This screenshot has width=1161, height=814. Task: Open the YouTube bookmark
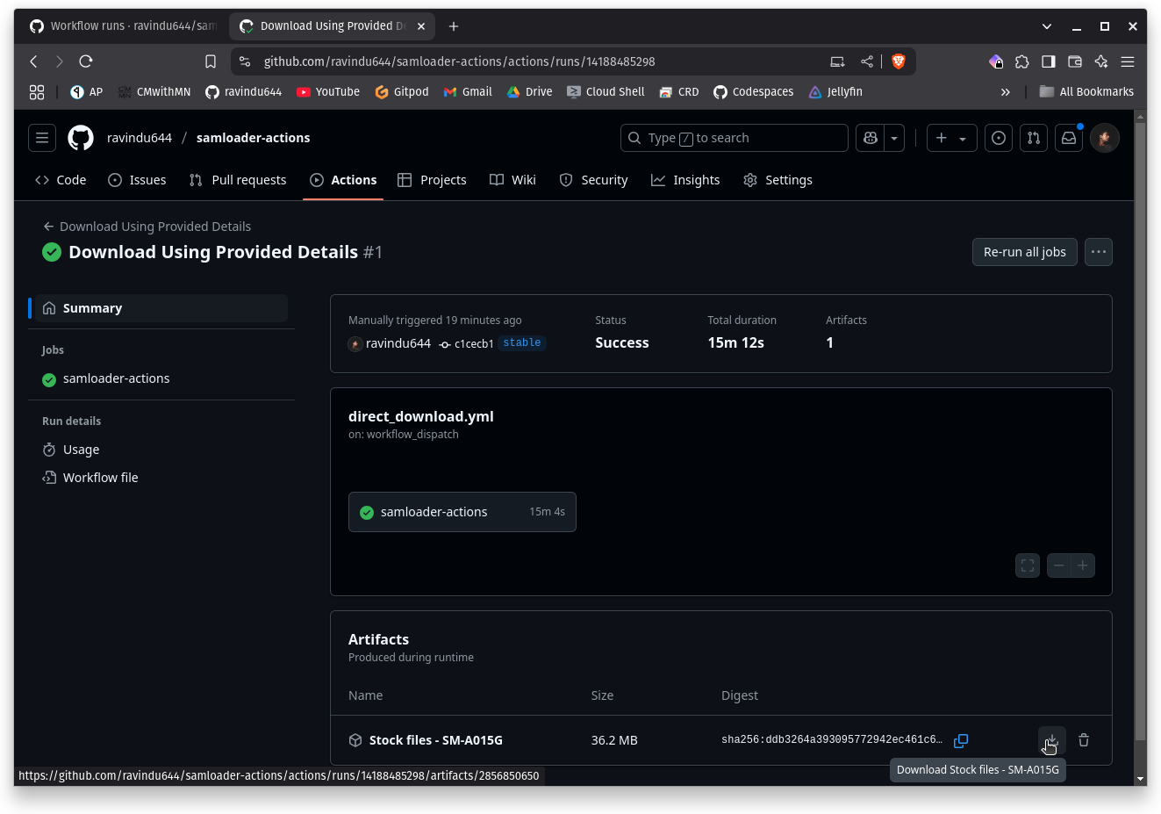[328, 91]
